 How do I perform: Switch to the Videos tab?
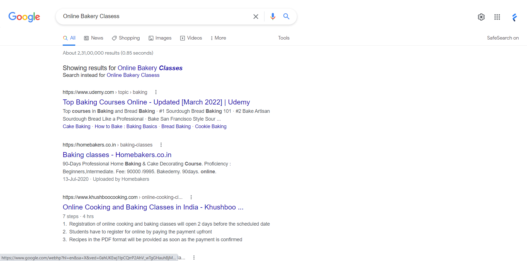[191, 38]
